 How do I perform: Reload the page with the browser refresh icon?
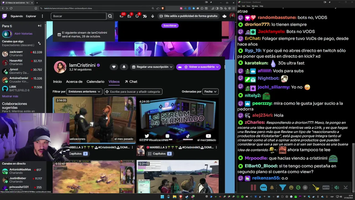coord(11,8)
